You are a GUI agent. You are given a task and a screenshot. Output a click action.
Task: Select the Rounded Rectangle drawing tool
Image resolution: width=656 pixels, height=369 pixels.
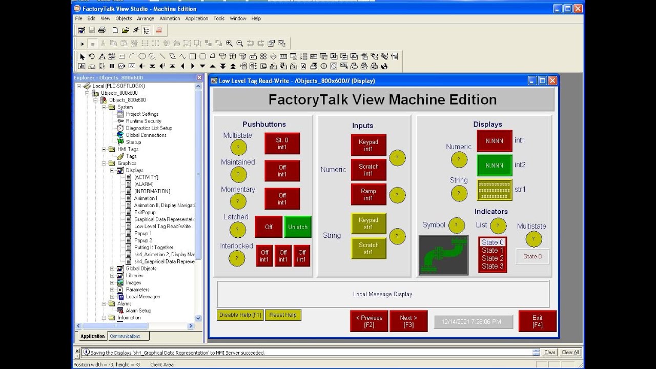pyautogui.click(x=202, y=56)
